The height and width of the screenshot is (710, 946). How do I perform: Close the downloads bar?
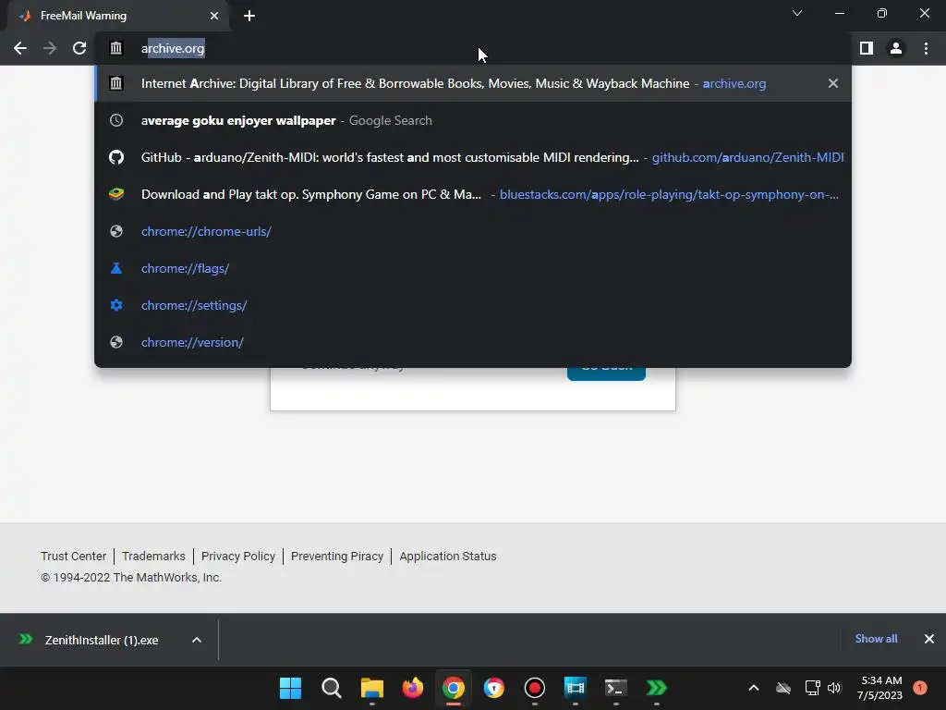(x=929, y=639)
